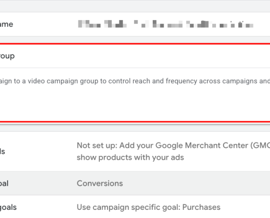Click 'Use campaign specific goal: Purchases' text
The image size is (270, 218).
tap(148, 207)
